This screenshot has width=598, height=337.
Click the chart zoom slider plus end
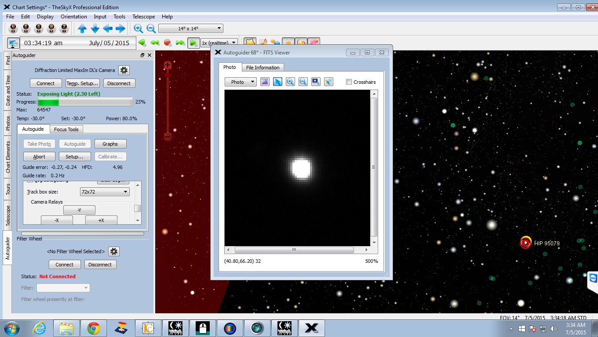(x=167, y=66)
